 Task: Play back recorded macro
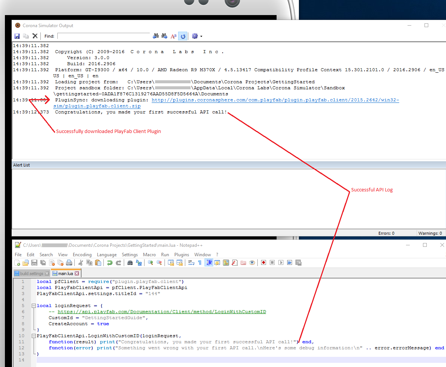tap(281, 263)
